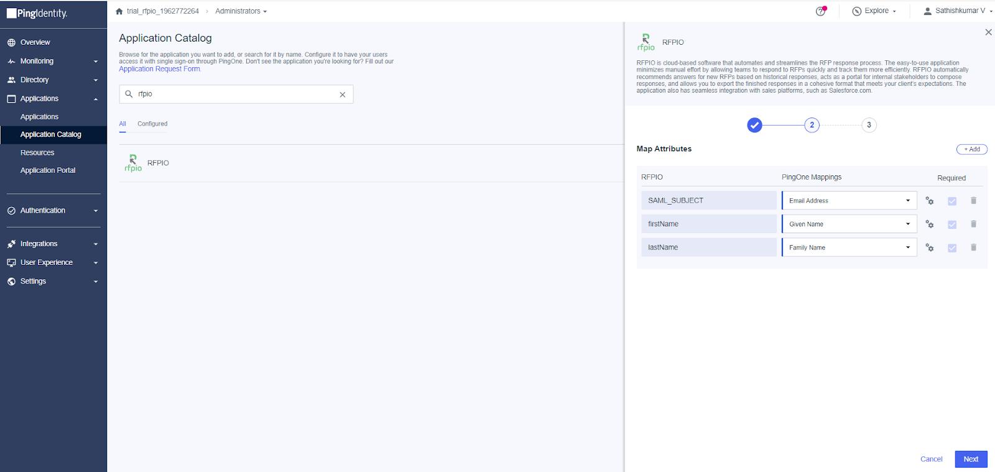This screenshot has height=472, width=995.
Task: Click the search magnifier icon
Action: coord(129,94)
